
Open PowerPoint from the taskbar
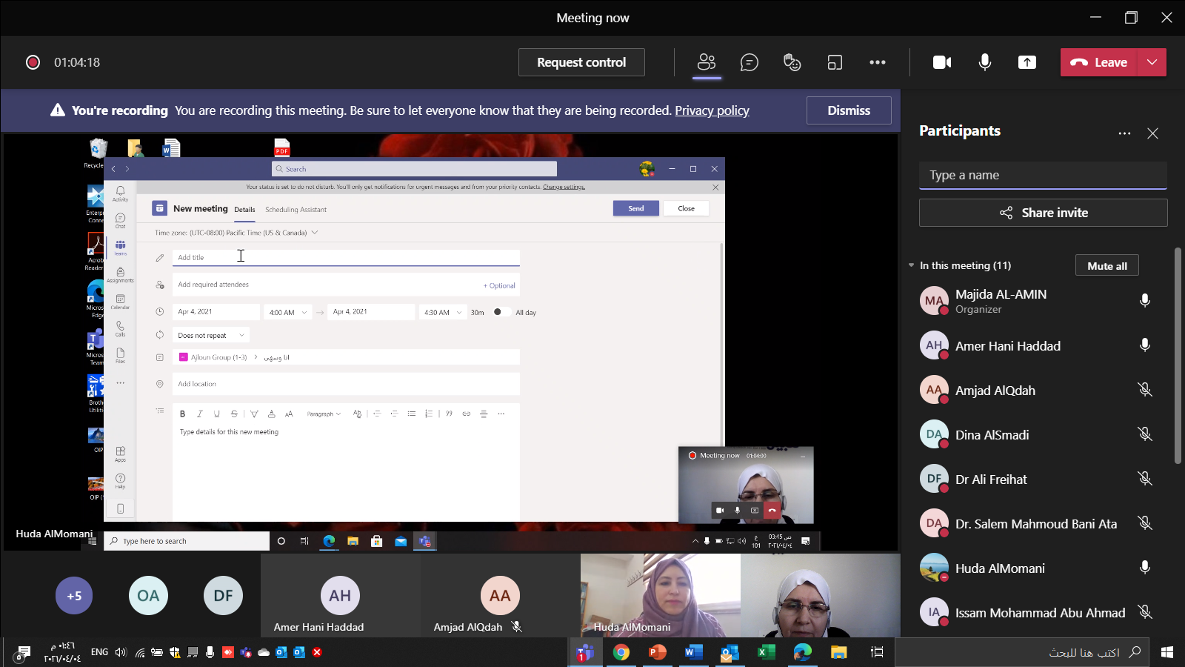[657, 652]
